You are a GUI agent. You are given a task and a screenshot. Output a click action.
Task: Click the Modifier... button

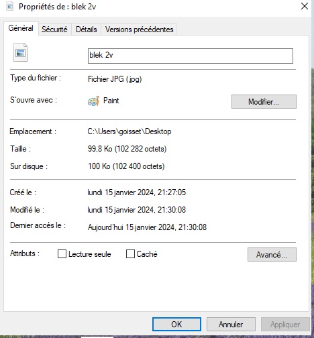(264, 102)
